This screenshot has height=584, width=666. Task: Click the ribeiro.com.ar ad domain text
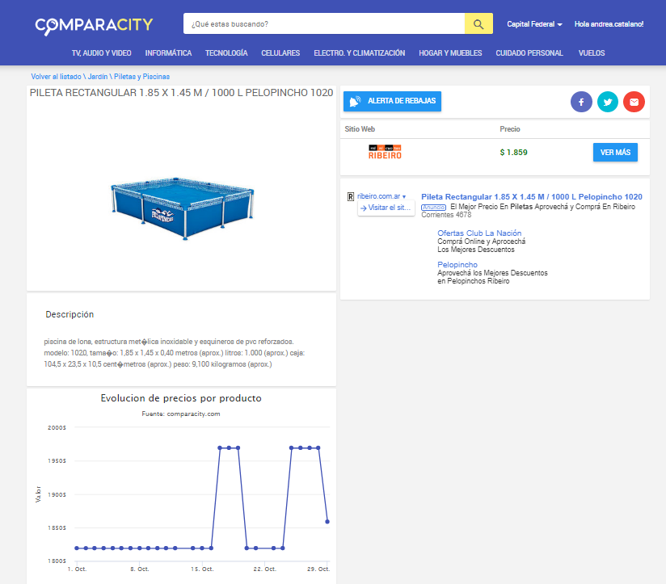378,196
